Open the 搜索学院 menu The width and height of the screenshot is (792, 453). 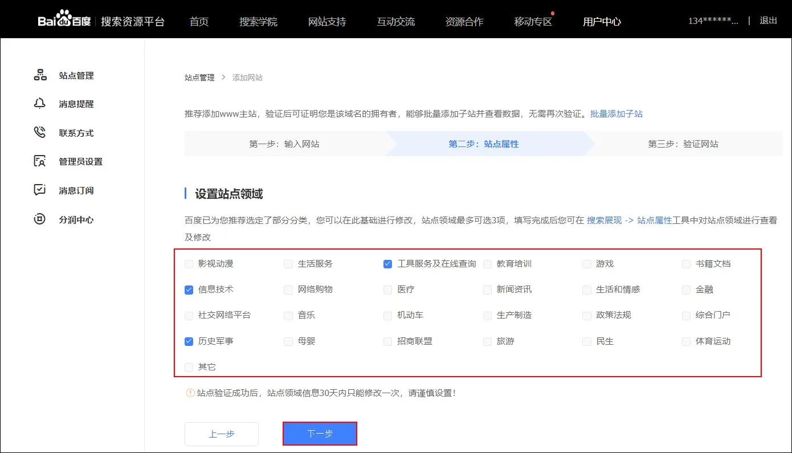258,22
